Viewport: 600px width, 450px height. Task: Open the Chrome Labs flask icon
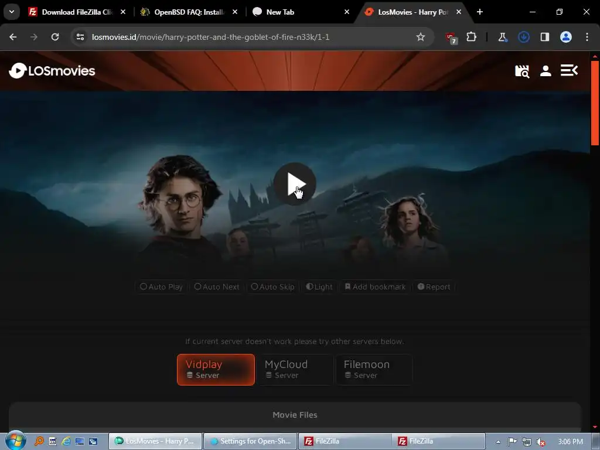(502, 37)
